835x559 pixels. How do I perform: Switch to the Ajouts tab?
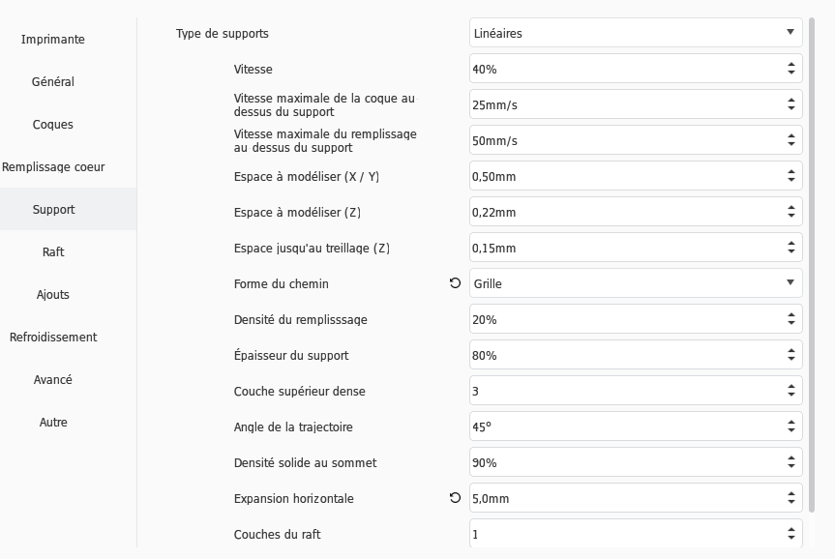(53, 295)
